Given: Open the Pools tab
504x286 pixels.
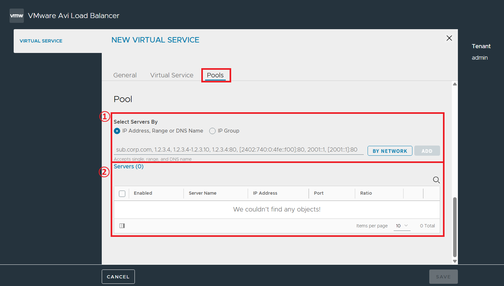Looking at the screenshot, I should tap(215, 75).
